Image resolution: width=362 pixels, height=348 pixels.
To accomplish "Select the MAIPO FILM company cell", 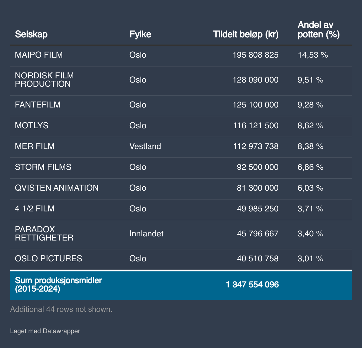I will click(39, 55).
